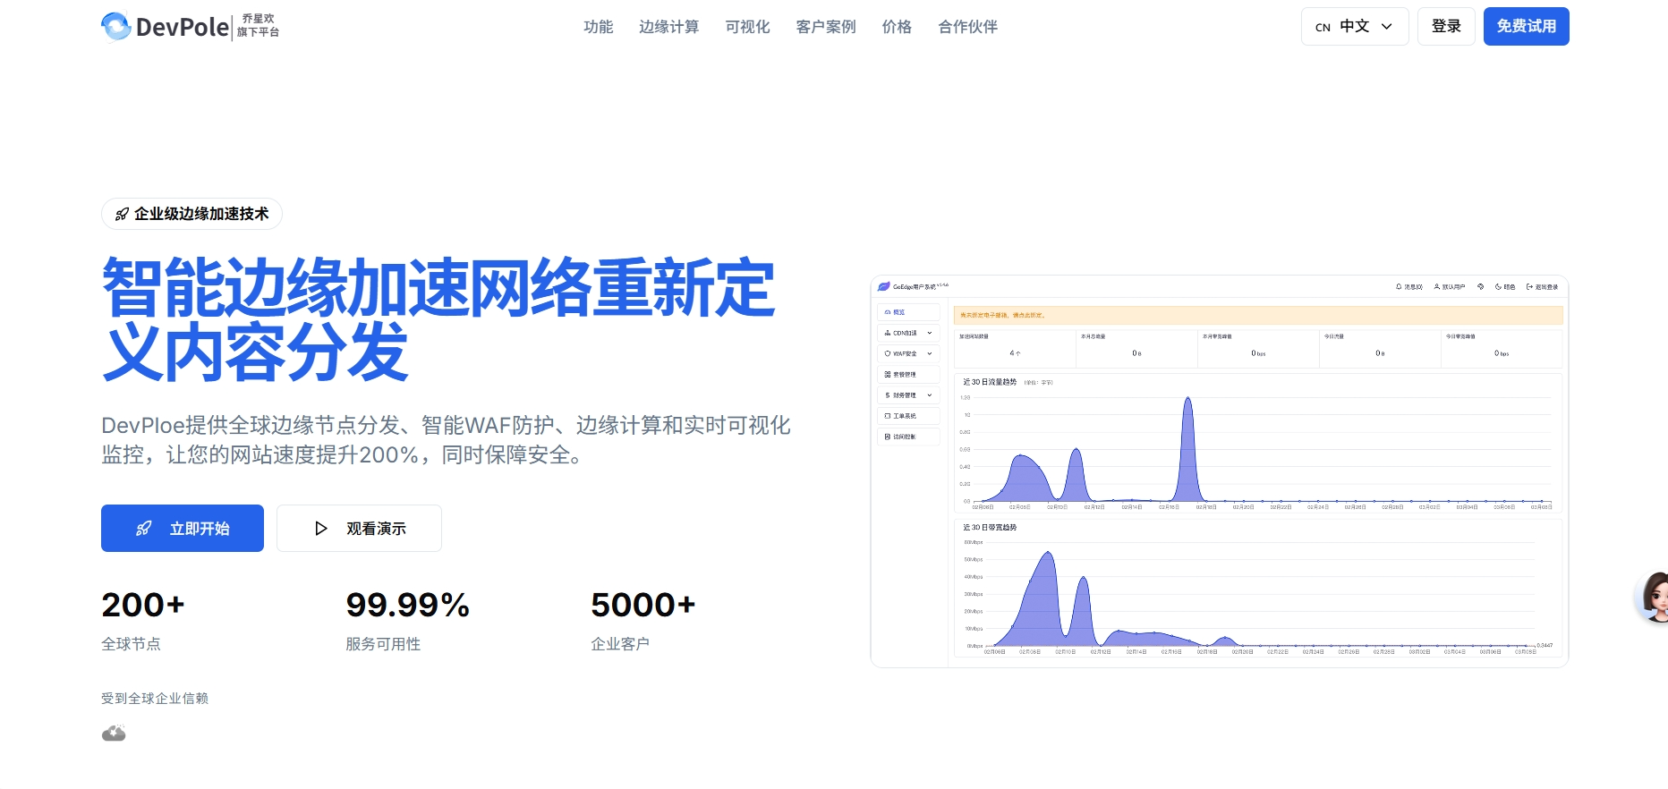Click the blue 免费试用 button

1526,27
